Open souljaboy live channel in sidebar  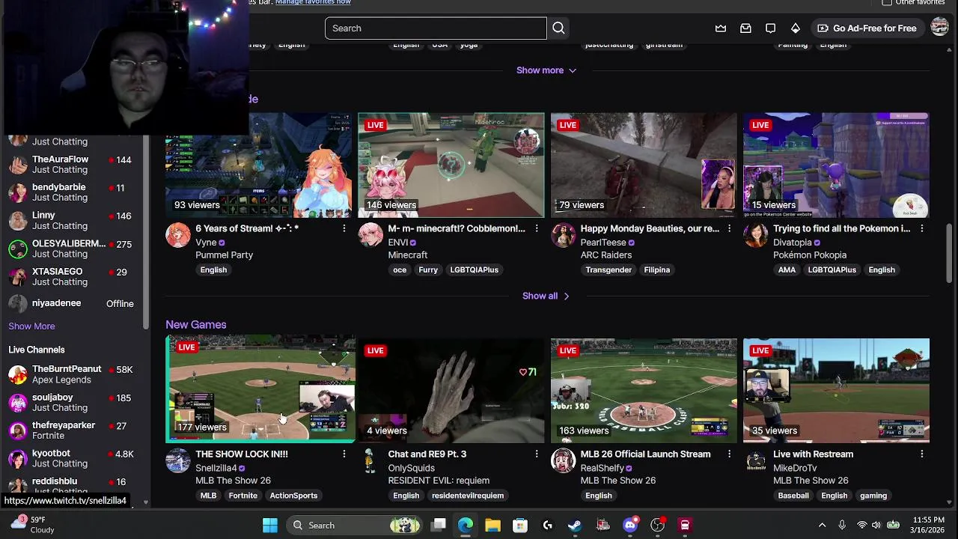[72, 403]
